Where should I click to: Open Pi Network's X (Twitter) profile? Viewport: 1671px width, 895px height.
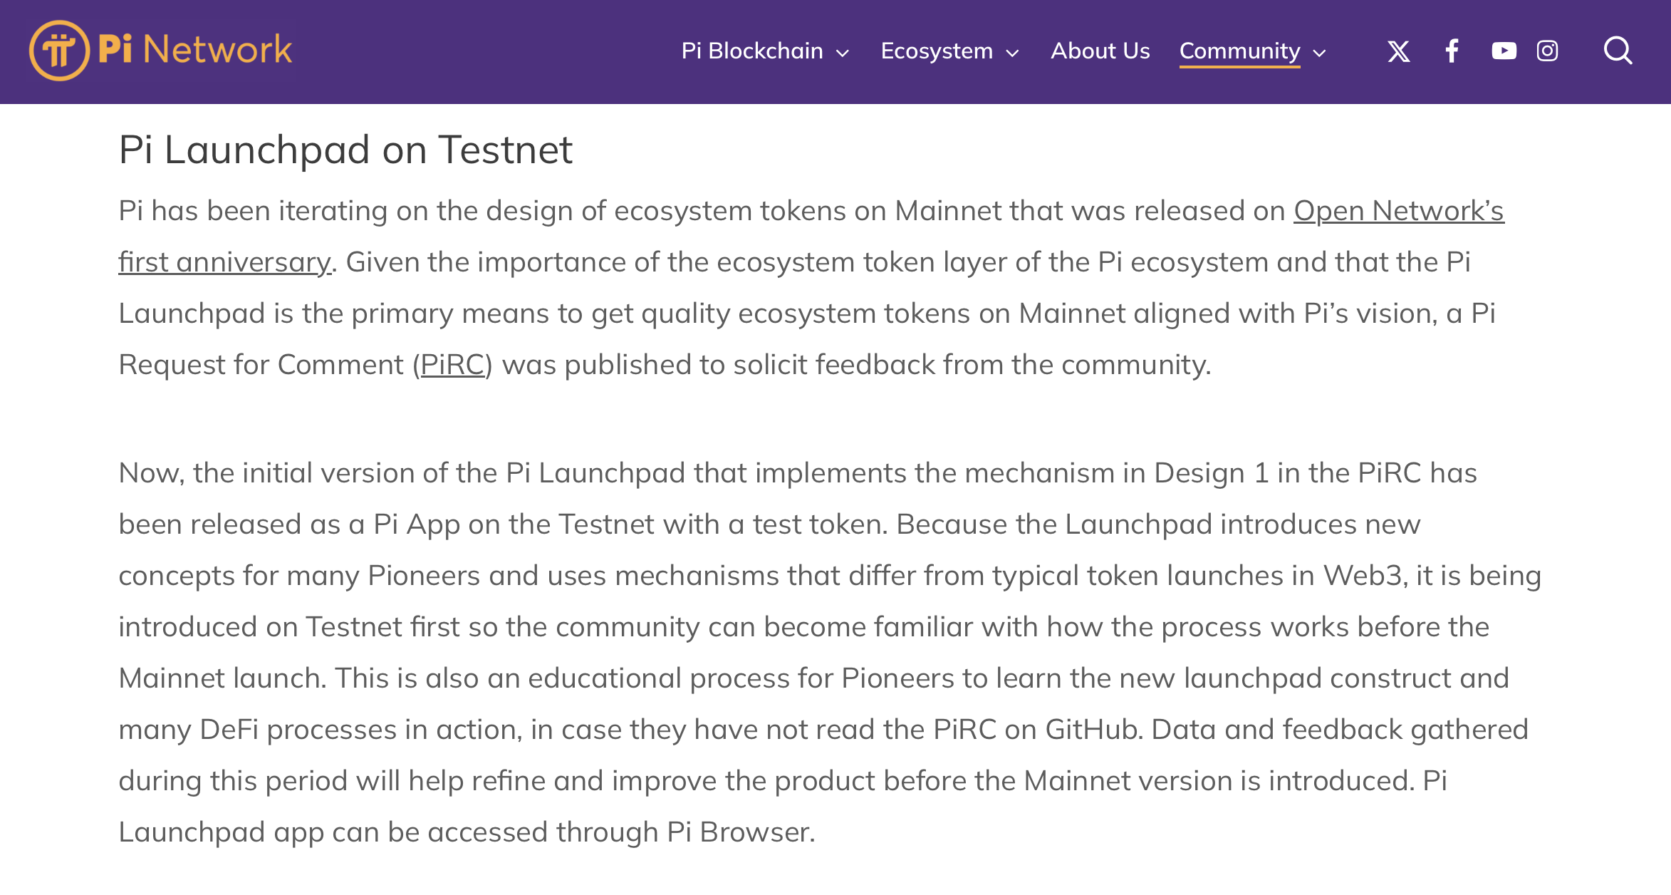tap(1398, 51)
